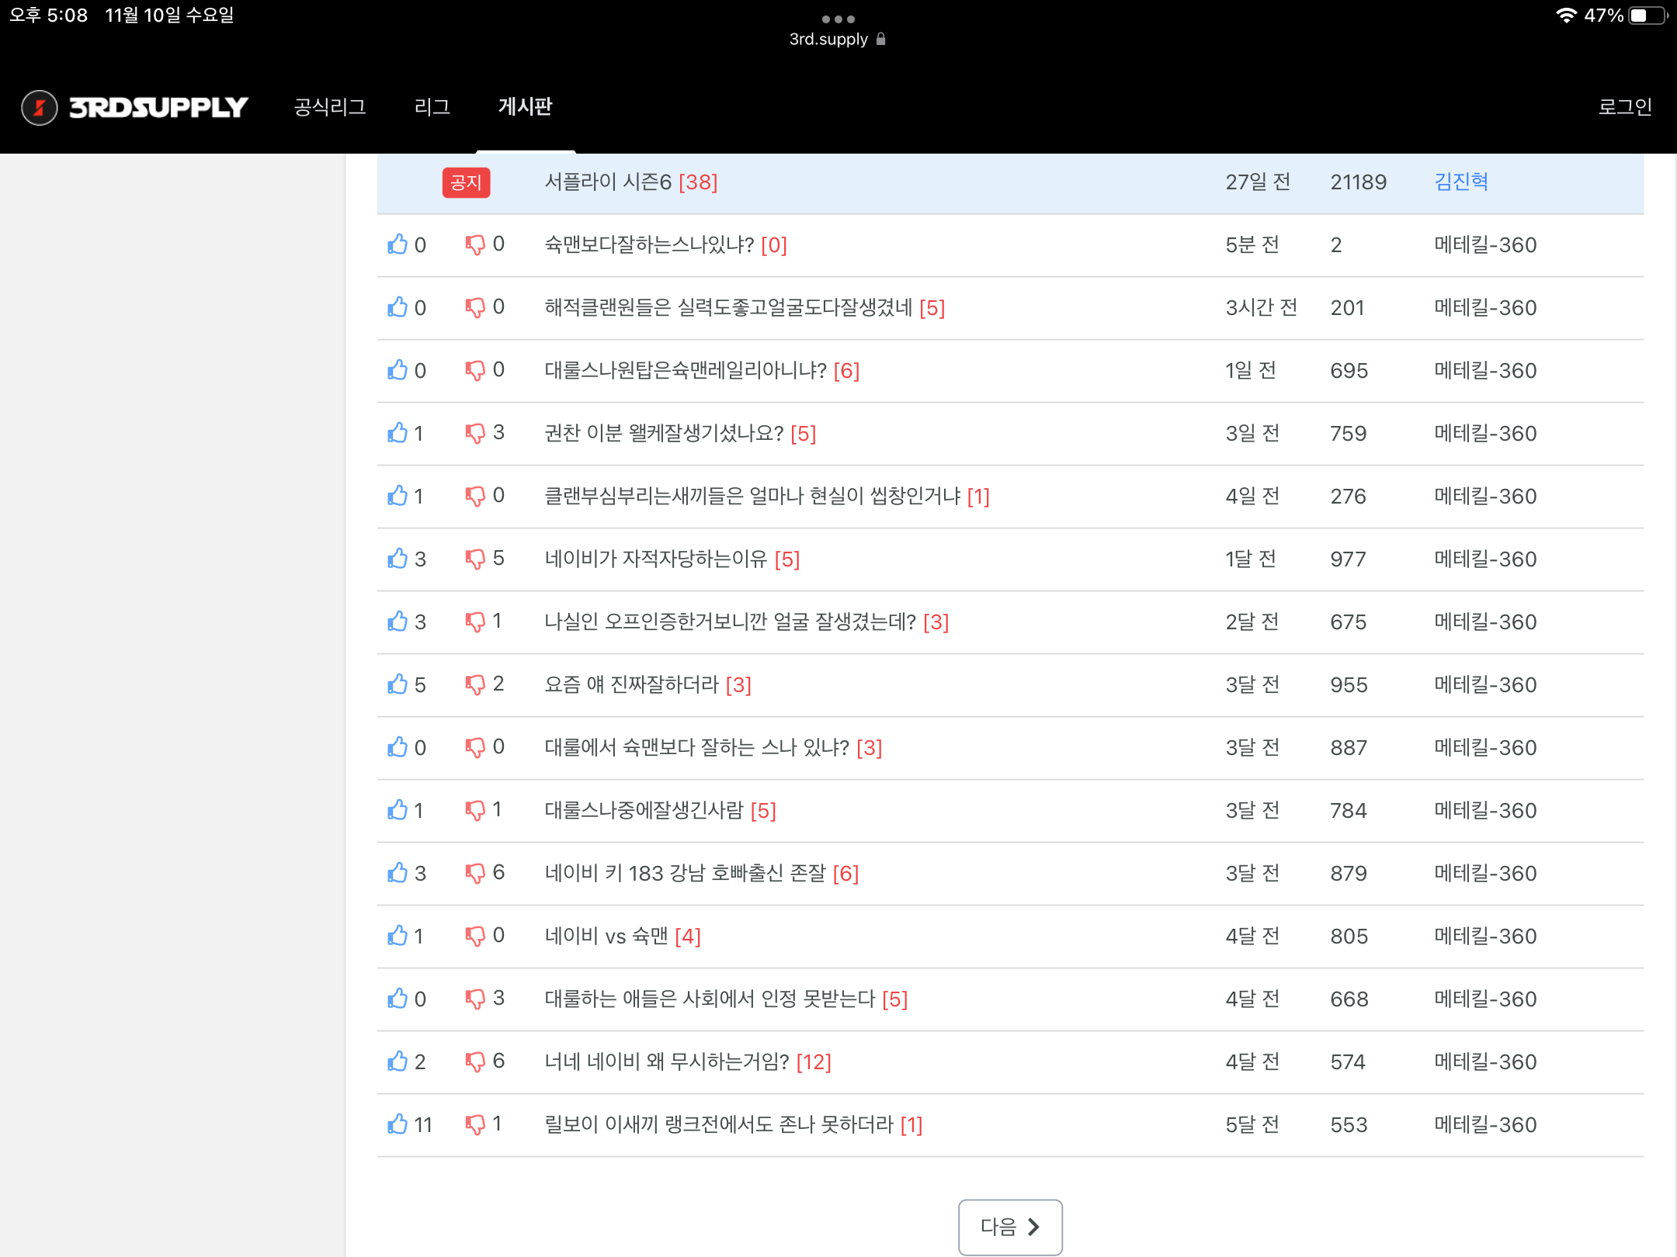The height and width of the screenshot is (1257, 1677).
Task: Dislike the 요즘 얘 진짜잘하더라 post
Action: [475, 684]
